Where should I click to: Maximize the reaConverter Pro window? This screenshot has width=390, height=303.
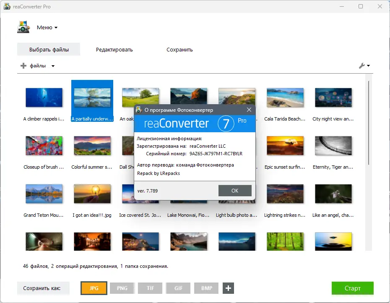pos(361,6)
